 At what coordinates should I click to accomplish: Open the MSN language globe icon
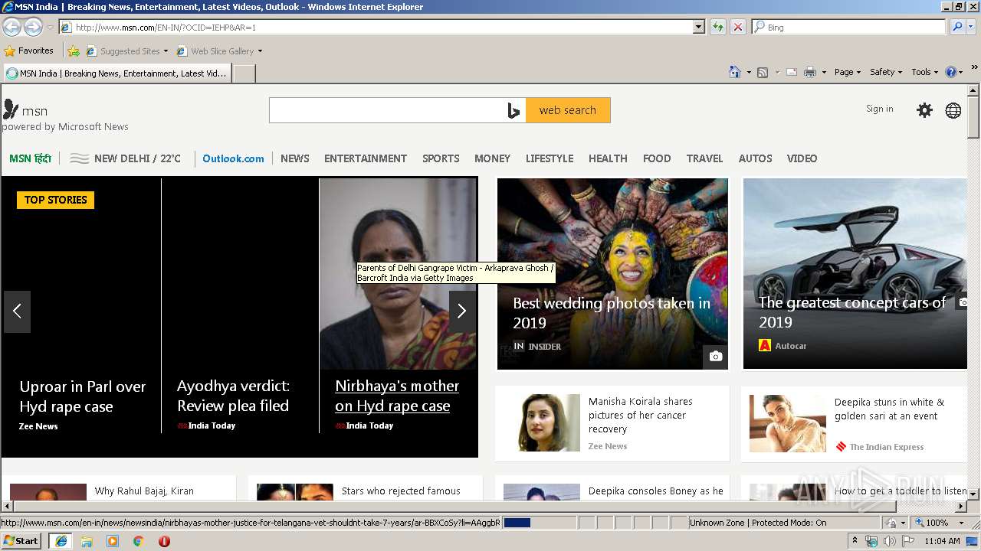pos(953,110)
